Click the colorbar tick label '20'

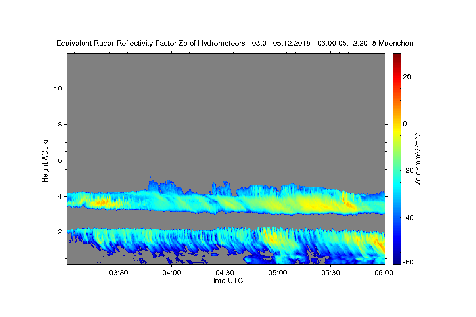407,77
